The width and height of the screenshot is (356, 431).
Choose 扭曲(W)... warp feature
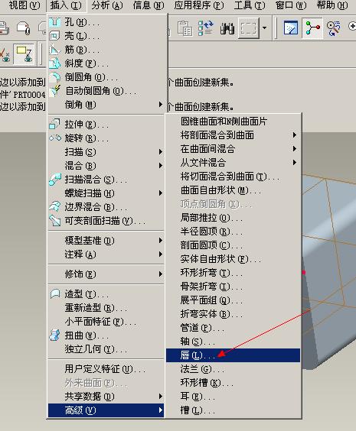point(106,335)
